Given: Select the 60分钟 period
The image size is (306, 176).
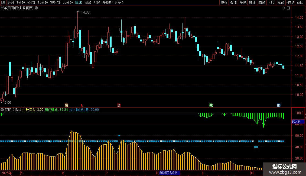Looking at the screenshot, I should [x=67, y=2].
